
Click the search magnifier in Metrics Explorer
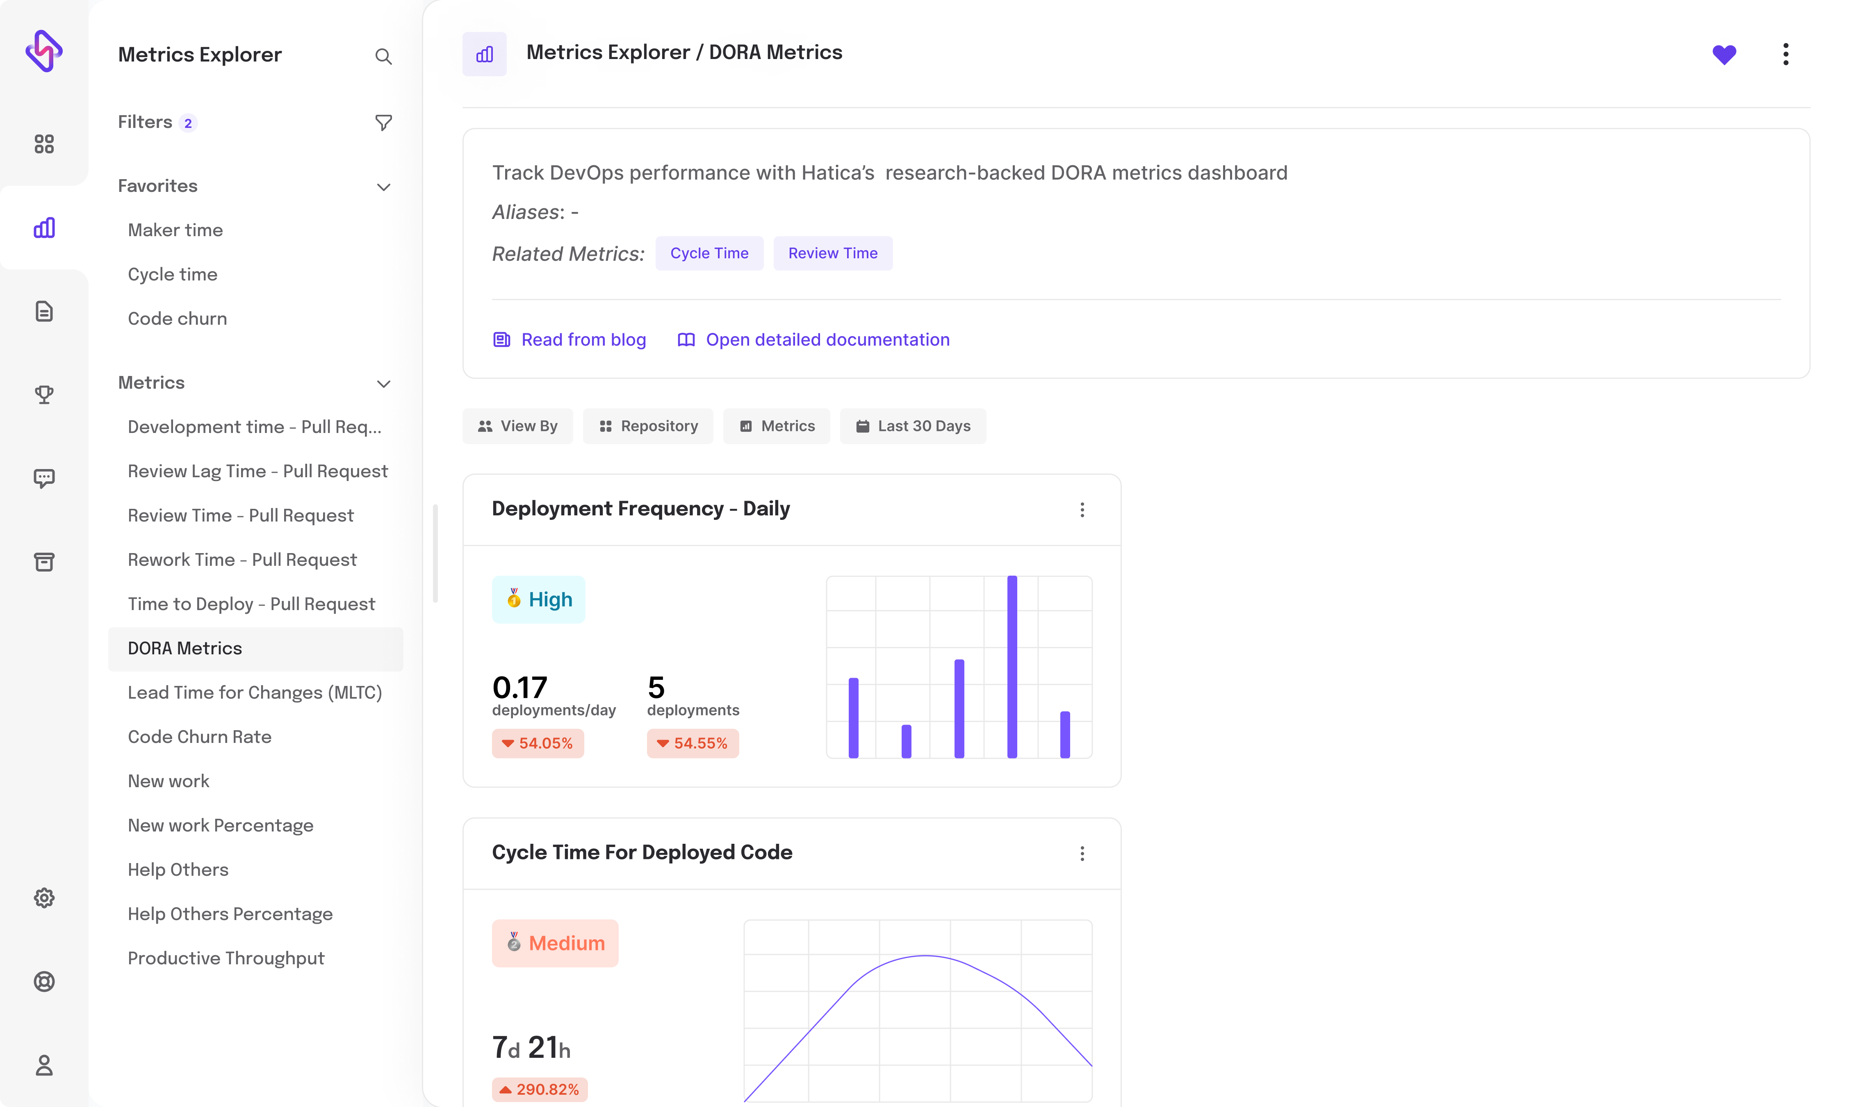[383, 56]
